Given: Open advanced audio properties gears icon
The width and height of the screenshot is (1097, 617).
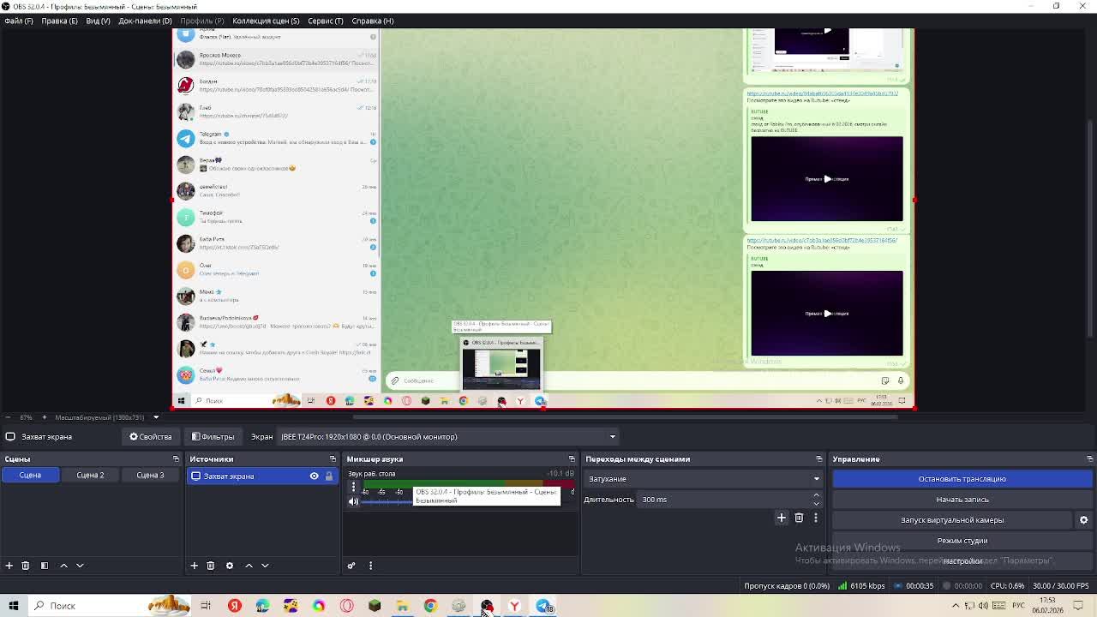Looking at the screenshot, I should point(351,566).
